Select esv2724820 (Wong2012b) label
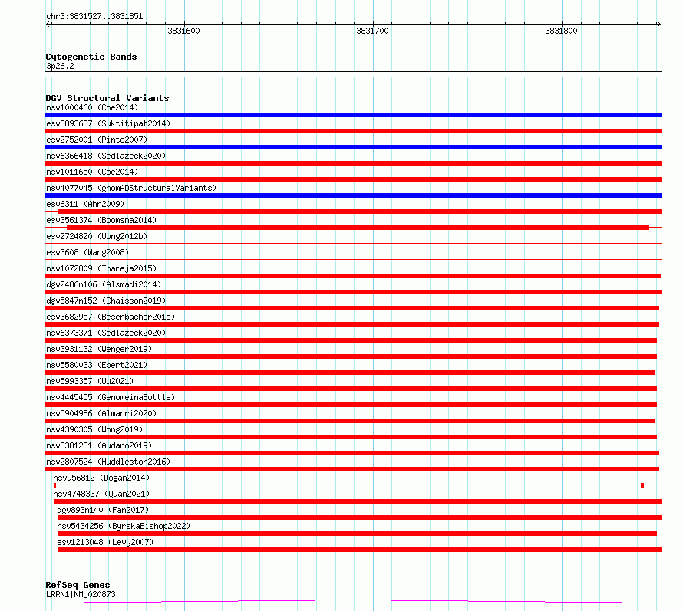683x611 pixels. click(97, 236)
